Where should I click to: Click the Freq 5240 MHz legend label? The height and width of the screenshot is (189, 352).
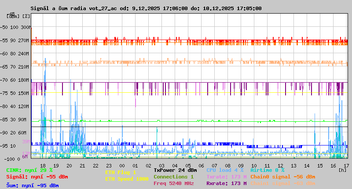[173, 183]
